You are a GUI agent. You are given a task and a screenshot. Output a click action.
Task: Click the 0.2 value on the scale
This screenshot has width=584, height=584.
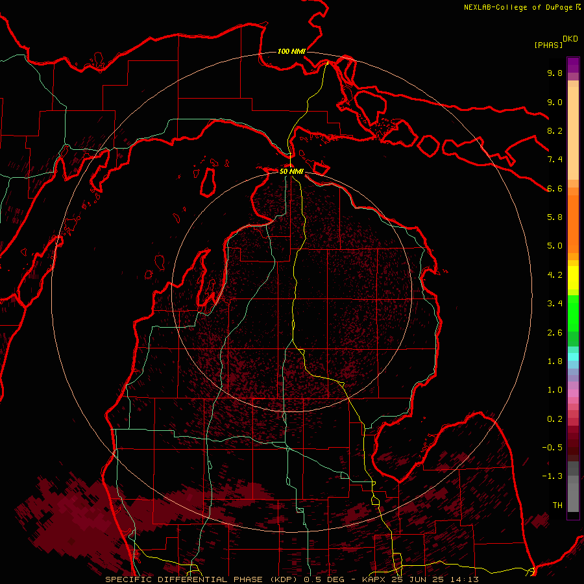(x=555, y=419)
